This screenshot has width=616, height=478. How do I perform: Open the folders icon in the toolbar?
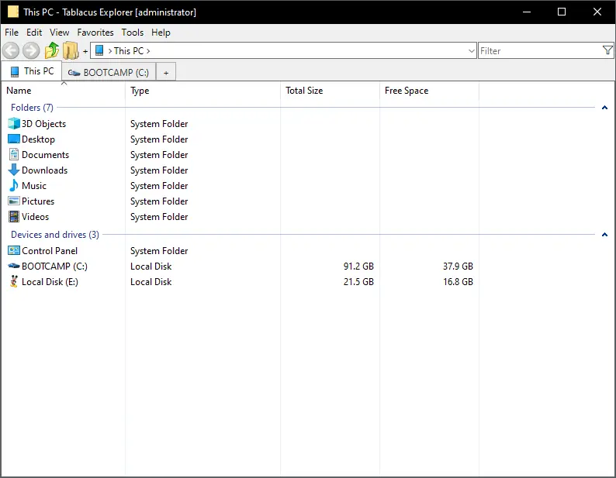pyautogui.click(x=71, y=50)
